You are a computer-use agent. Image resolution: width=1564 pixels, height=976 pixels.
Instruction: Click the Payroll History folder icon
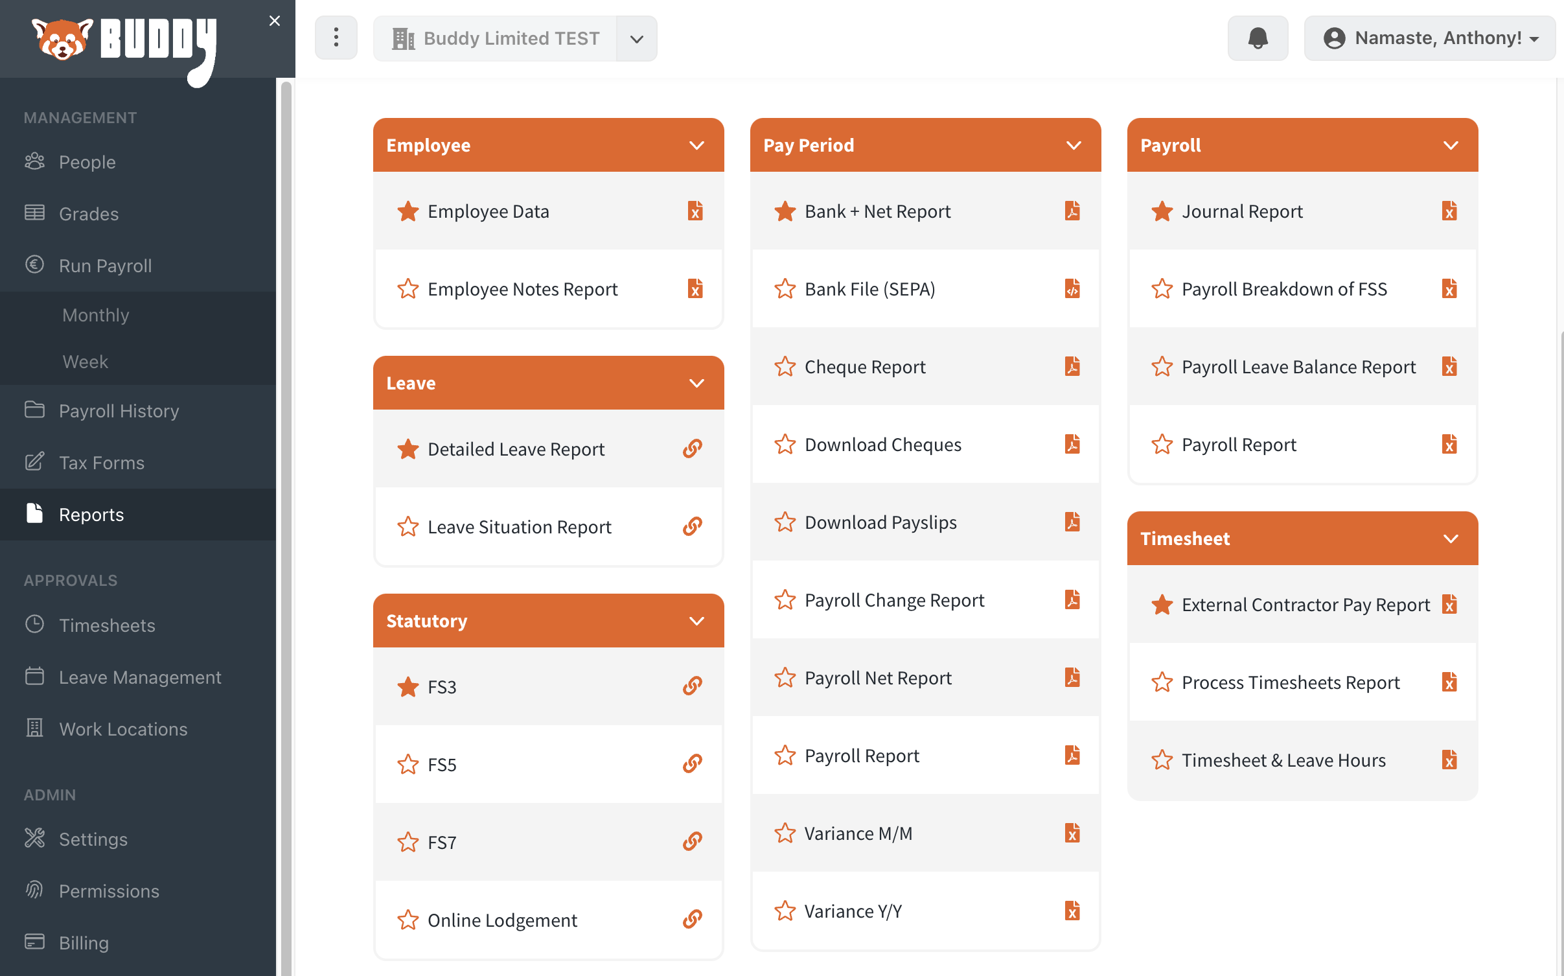click(x=34, y=410)
